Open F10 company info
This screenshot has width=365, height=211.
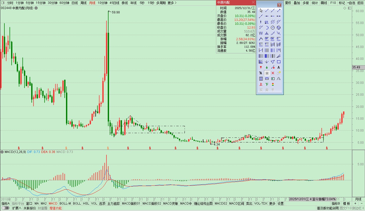point(333,3)
